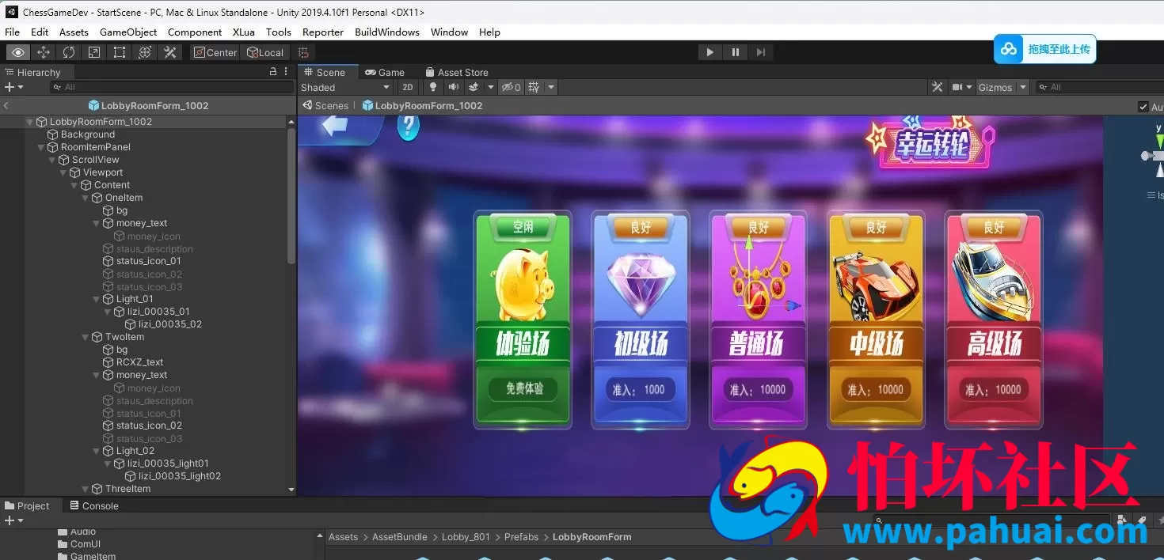1164x560 pixels.
Task: Select the 初级场 room card
Action: [x=641, y=320]
